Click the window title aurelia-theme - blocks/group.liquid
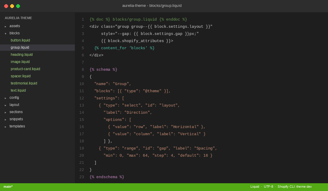Viewport: 328px width, 191px height. pos(152,6)
